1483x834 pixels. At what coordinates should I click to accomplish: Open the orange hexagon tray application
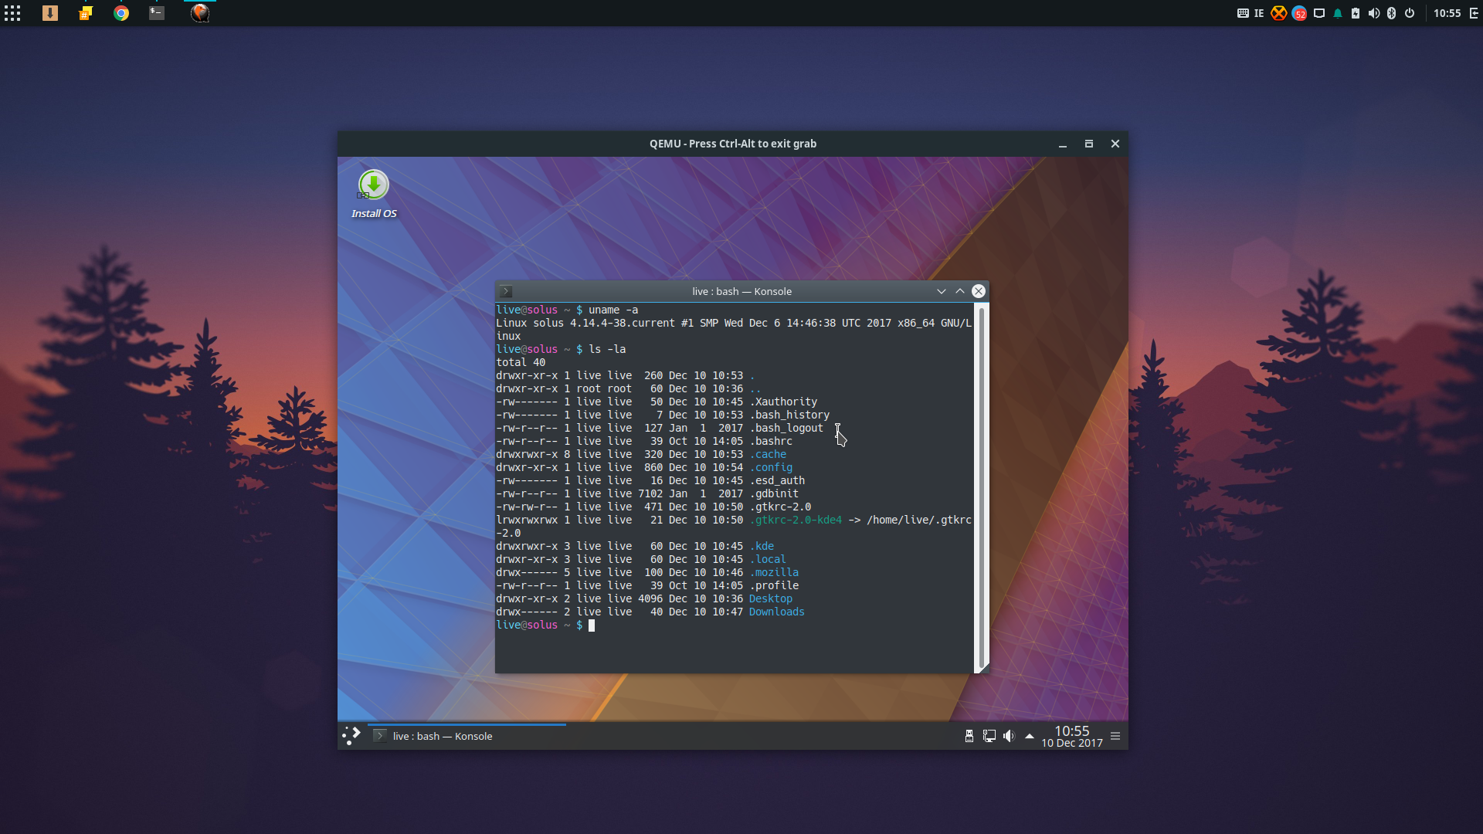coord(1279,13)
